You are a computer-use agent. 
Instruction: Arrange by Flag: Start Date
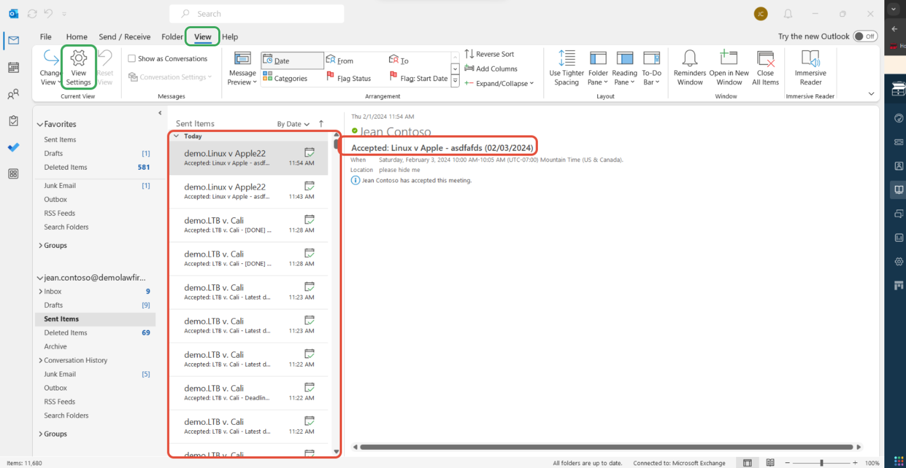[x=418, y=78]
